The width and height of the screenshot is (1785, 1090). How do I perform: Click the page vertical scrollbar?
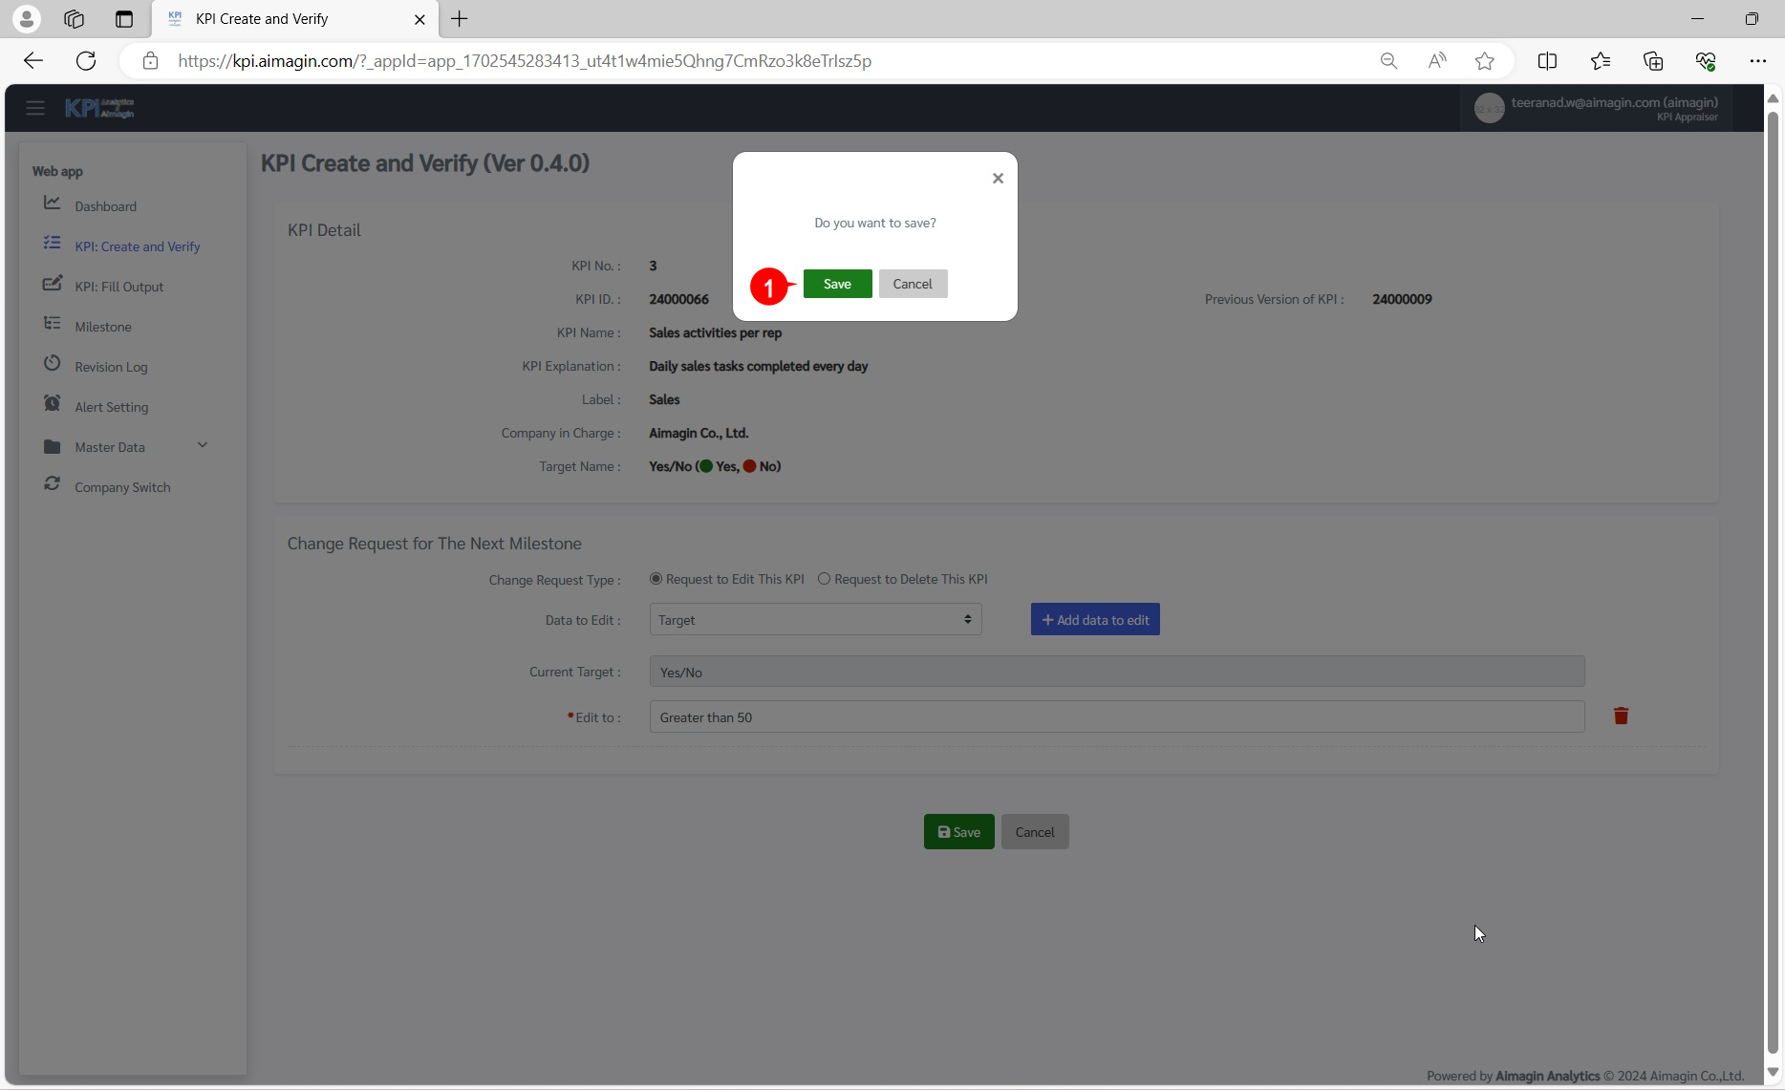[1773, 573]
